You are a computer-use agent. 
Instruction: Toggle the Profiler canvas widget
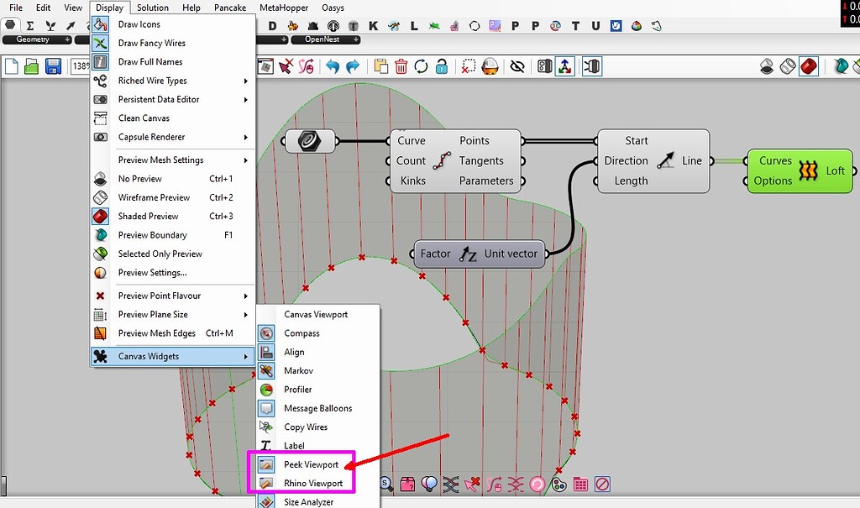pos(297,389)
